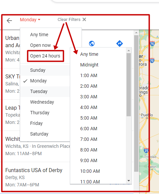This screenshot has height=194, width=159.
Task: Open Funtastics USA of Derby listing
Action: point(34,170)
